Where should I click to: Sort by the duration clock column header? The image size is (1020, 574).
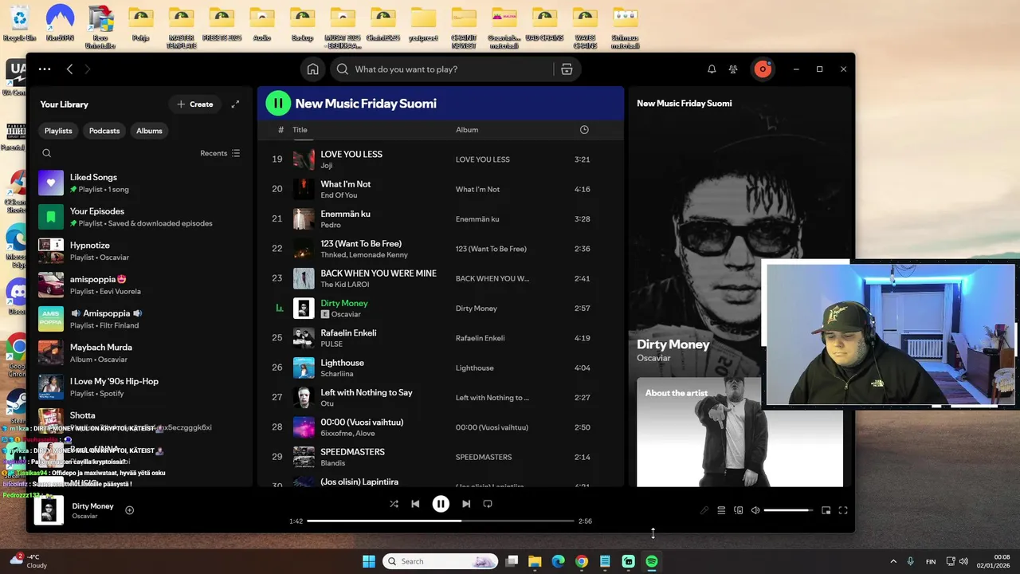[584, 130]
